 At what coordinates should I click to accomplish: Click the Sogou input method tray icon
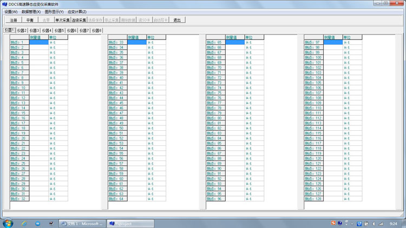pyautogui.click(x=333, y=223)
